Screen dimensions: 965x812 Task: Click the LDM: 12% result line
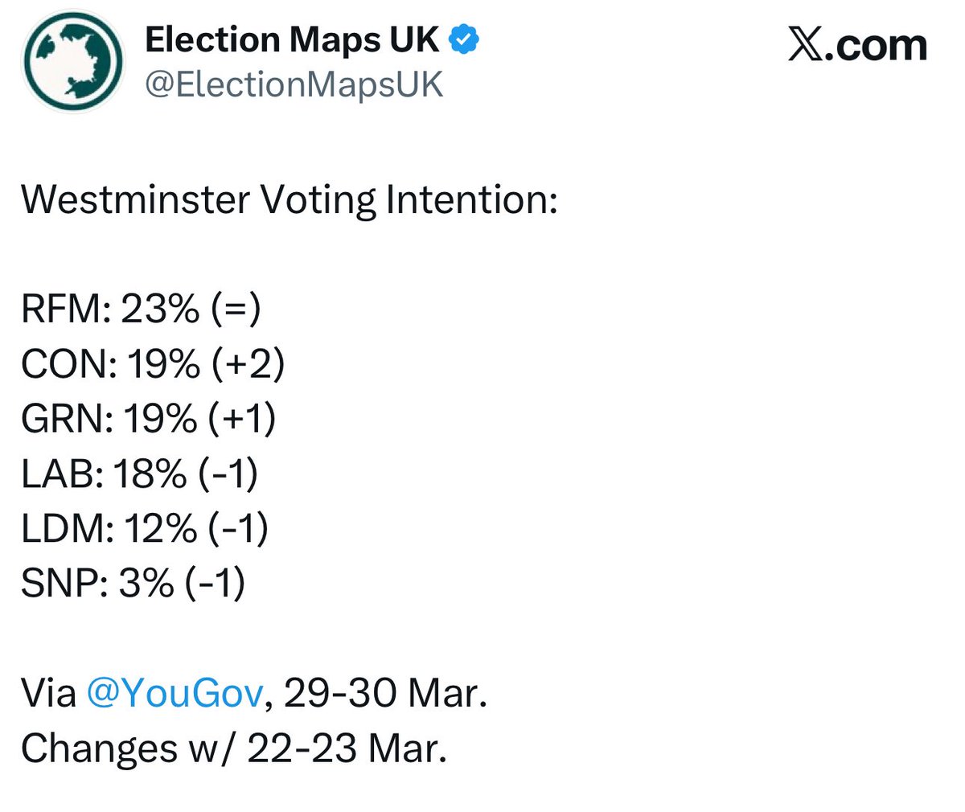145,527
